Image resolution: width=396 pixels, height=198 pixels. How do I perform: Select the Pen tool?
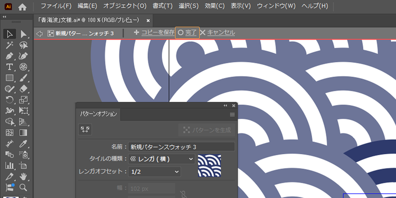point(10,56)
